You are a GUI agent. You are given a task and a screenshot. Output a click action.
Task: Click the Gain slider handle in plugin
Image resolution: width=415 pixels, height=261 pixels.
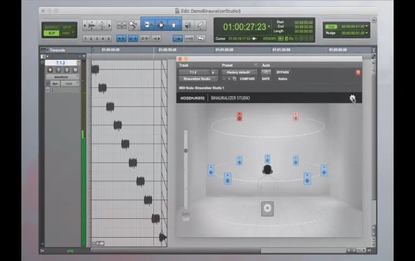click(185, 150)
